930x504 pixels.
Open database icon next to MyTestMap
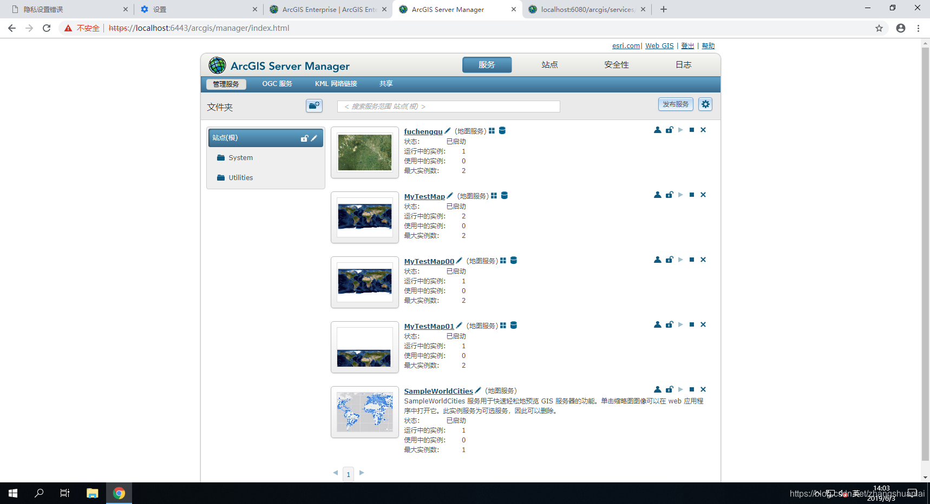click(x=505, y=195)
